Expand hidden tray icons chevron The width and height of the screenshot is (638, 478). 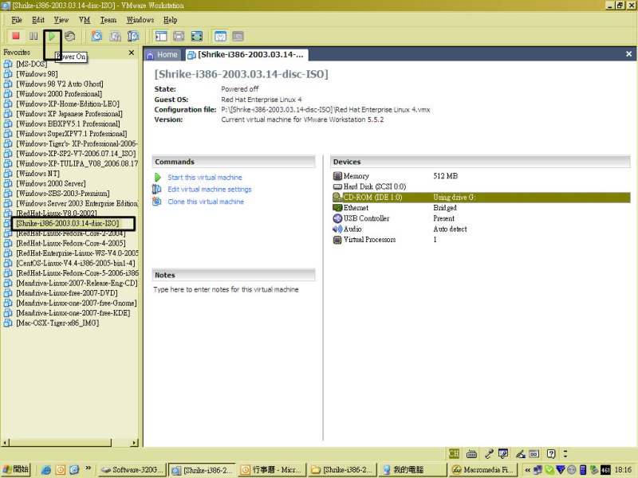point(527,470)
